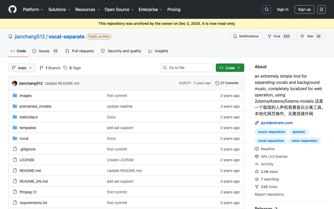Open the vocal-separate repository link

[67, 37]
